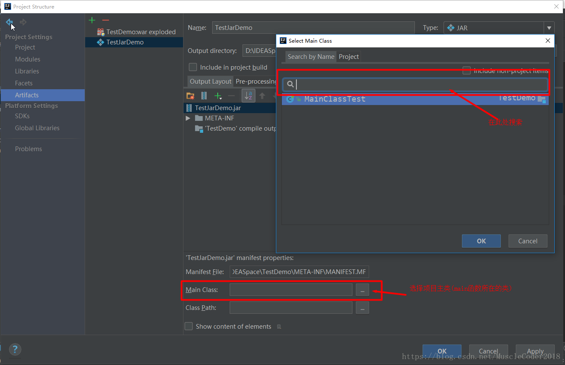
Task: Remove selected artifact with red minus
Action: tap(106, 20)
